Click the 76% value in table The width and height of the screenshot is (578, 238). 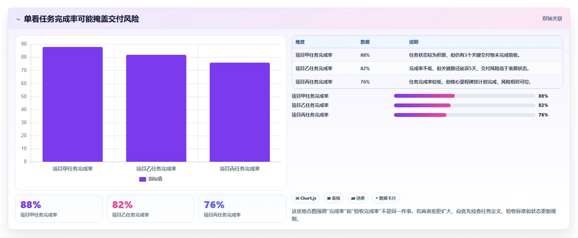[x=365, y=82]
